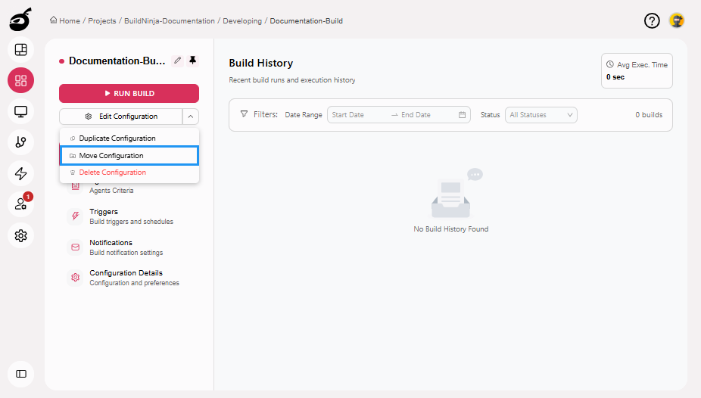
Task: Open the dashboard layout icon in sidebar
Action: coord(20,50)
